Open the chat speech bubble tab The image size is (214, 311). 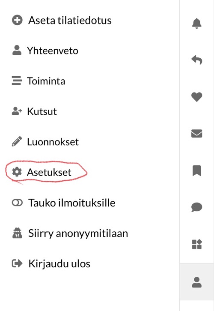point(196,207)
